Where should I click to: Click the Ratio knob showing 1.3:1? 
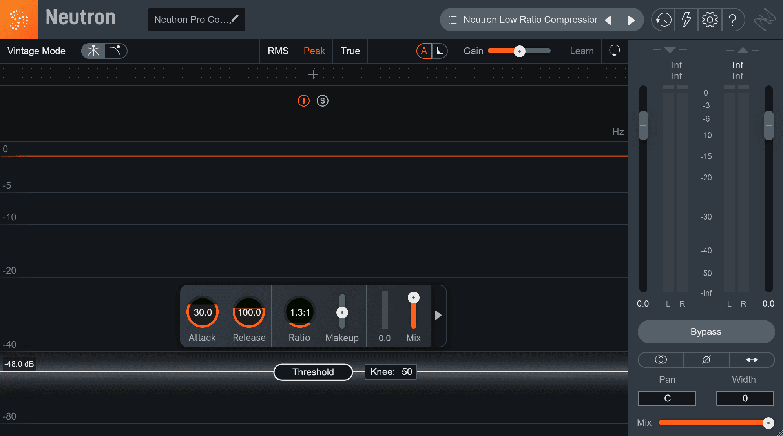(300, 312)
